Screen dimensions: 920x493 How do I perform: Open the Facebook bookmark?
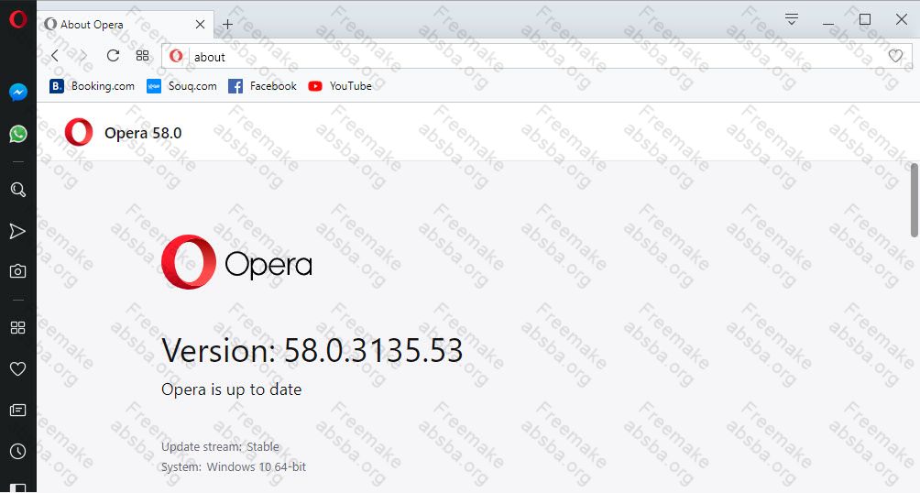(x=262, y=86)
